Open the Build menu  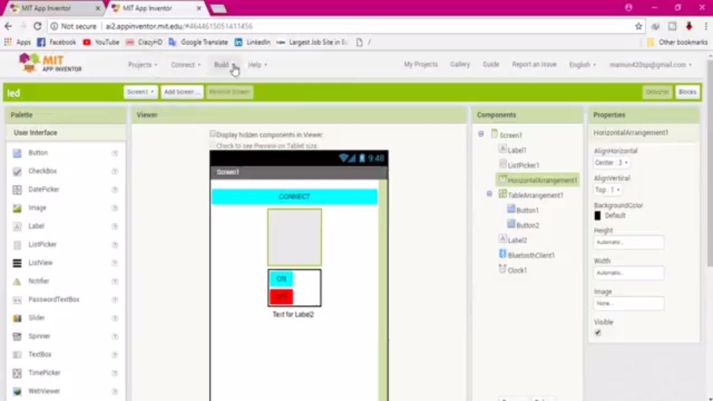(x=224, y=65)
